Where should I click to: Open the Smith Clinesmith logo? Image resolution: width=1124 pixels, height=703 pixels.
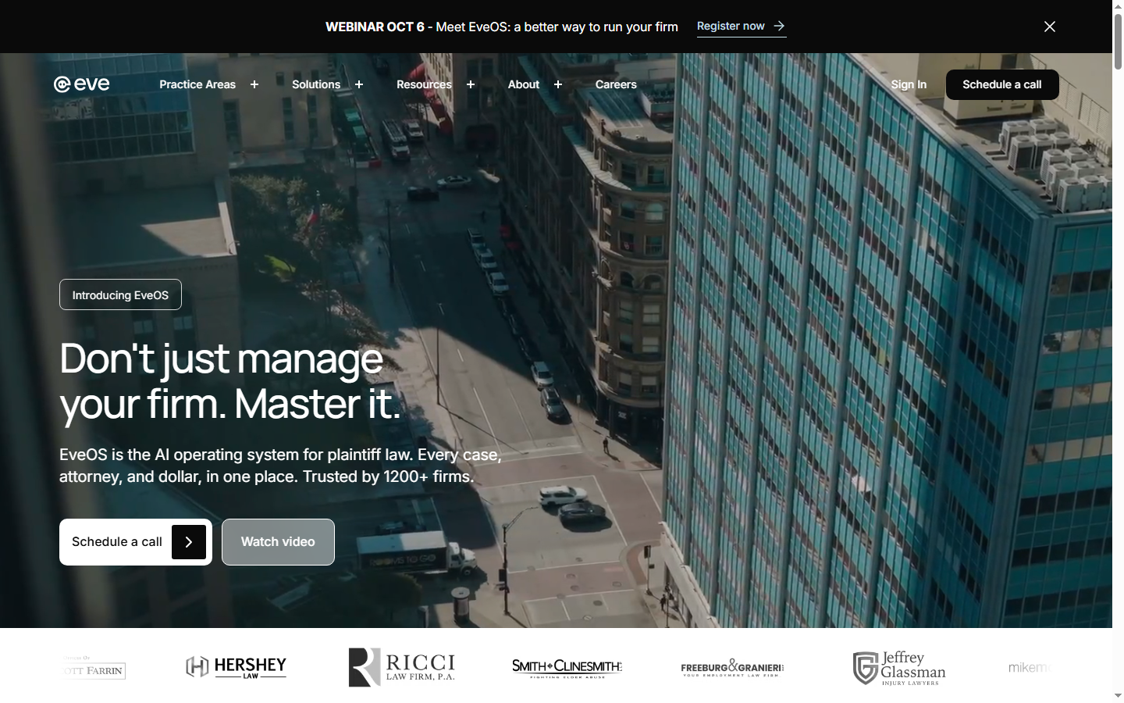[x=567, y=668]
